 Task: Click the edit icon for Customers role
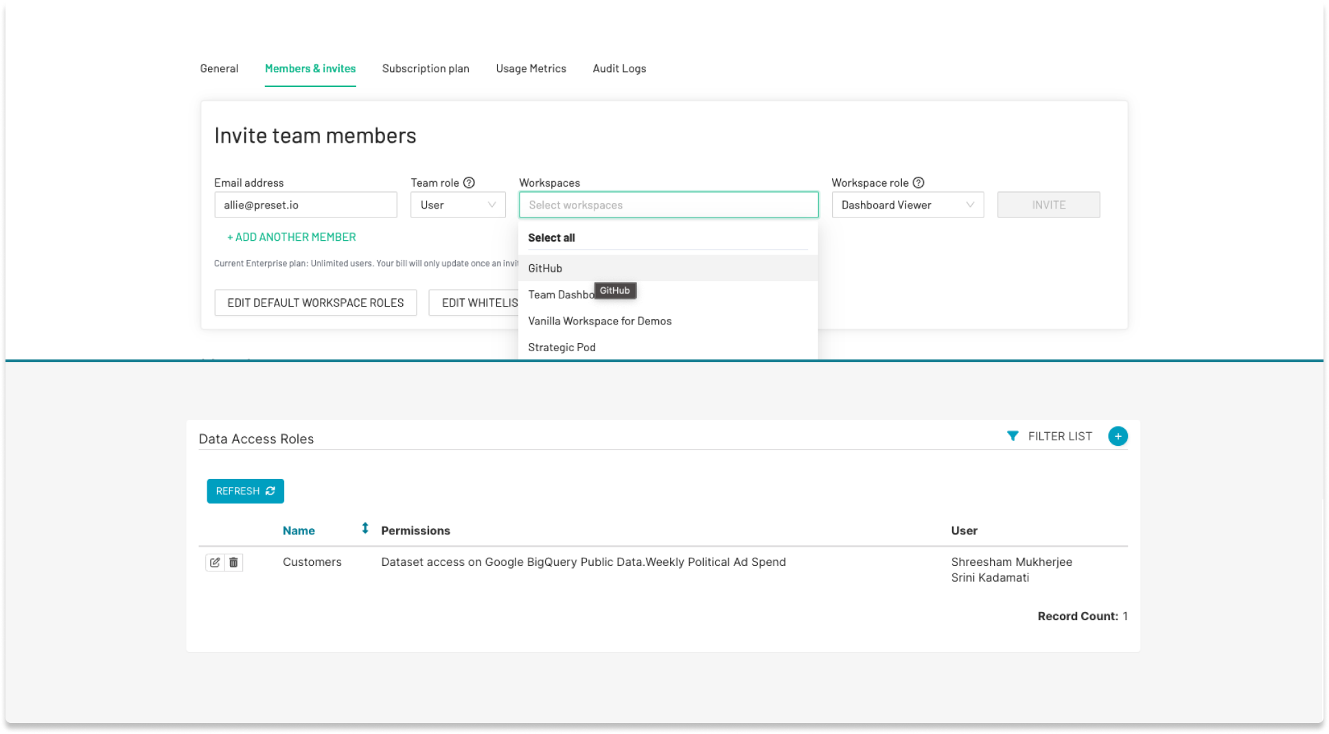(x=215, y=563)
